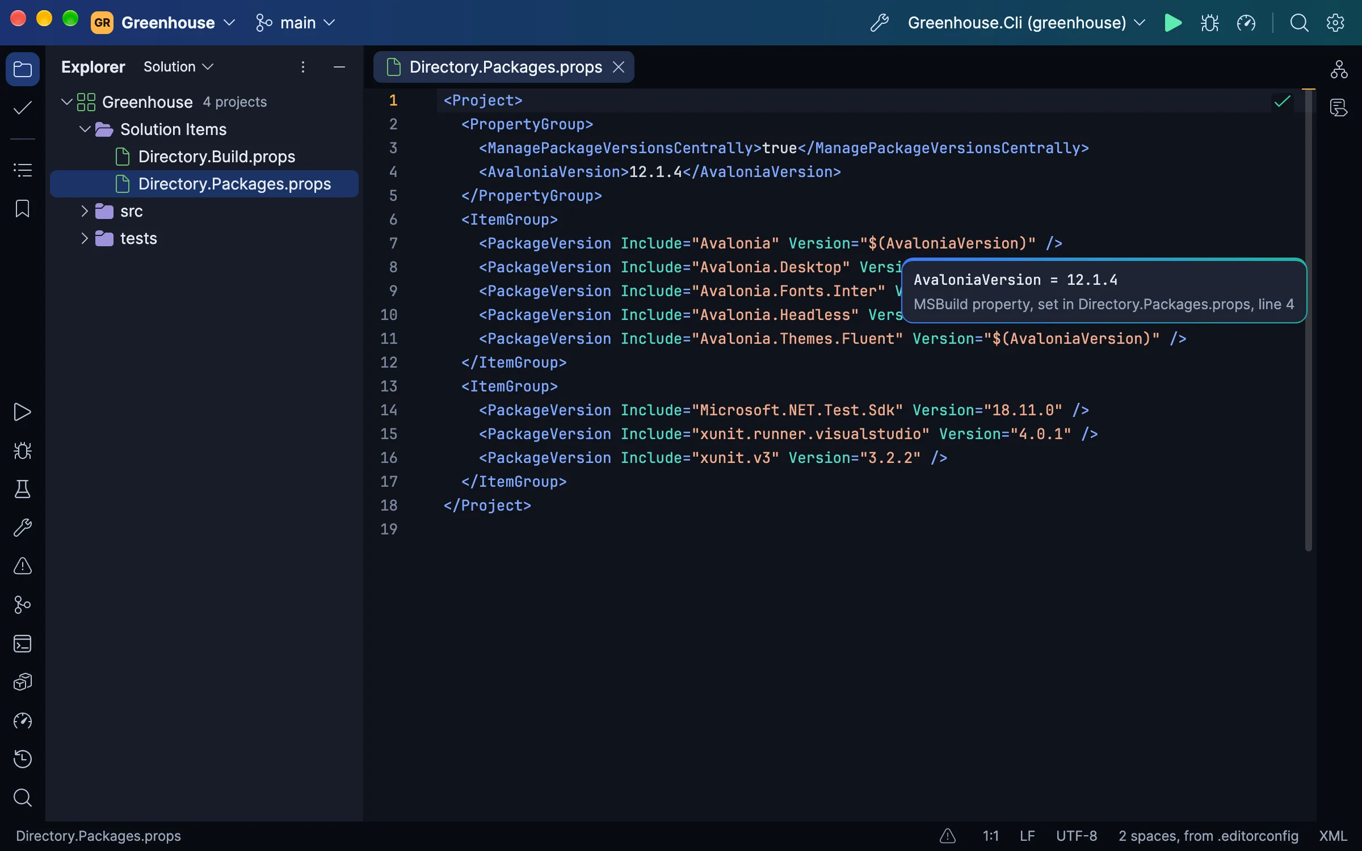Screen dimensions: 1362x851
Task: Hide the Explorer panel with minimize dash
Action: (339, 67)
